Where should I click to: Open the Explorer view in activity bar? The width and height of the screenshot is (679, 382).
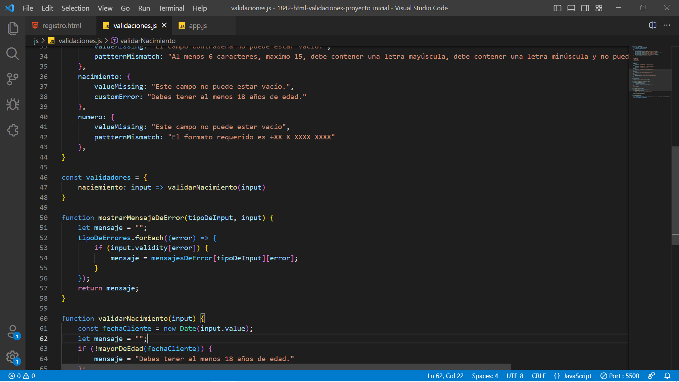[x=13, y=28]
